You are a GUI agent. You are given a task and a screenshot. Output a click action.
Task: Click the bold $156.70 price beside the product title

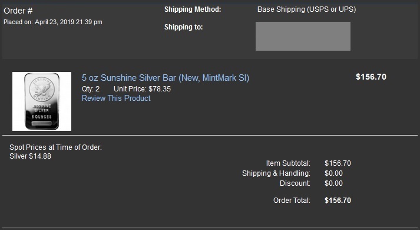pyautogui.click(x=371, y=77)
